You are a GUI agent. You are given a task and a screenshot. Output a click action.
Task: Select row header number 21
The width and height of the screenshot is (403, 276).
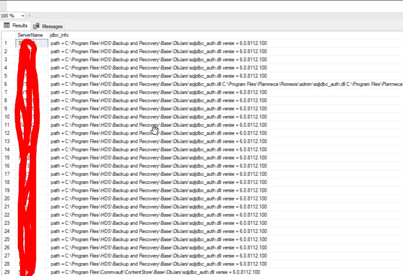(x=9, y=207)
